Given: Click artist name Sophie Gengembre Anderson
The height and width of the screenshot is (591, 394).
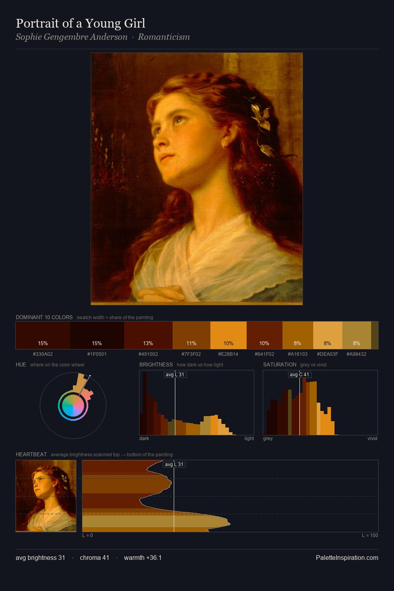Looking at the screenshot, I should click(x=72, y=37).
